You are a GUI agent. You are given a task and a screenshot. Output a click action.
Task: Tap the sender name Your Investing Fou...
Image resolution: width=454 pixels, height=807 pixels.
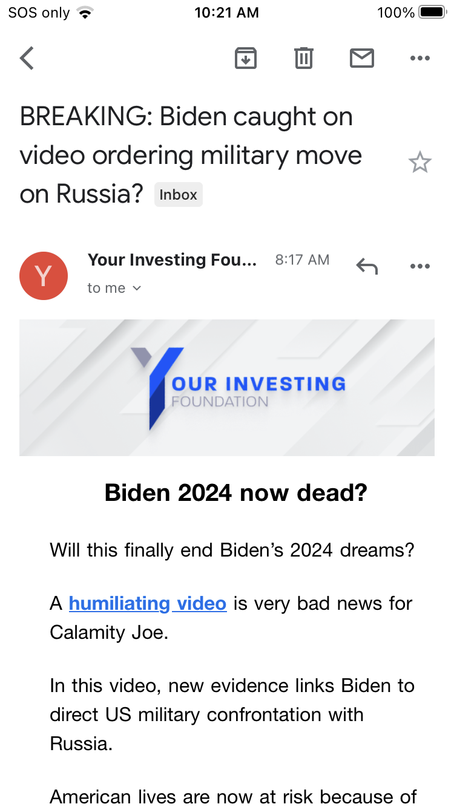click(172, 260)
